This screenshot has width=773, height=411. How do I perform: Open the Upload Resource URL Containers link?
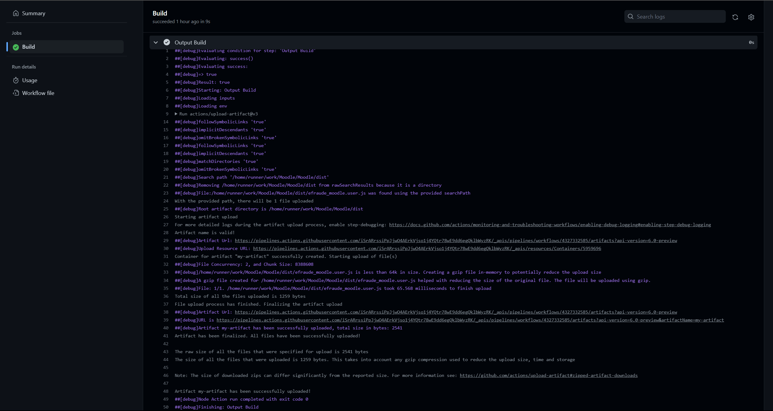(x=427, y=248)
